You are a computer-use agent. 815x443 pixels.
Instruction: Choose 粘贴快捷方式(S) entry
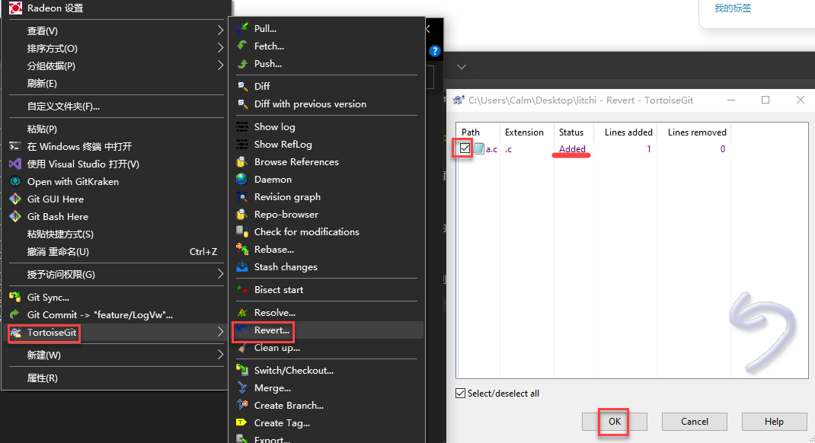[117, 234]
